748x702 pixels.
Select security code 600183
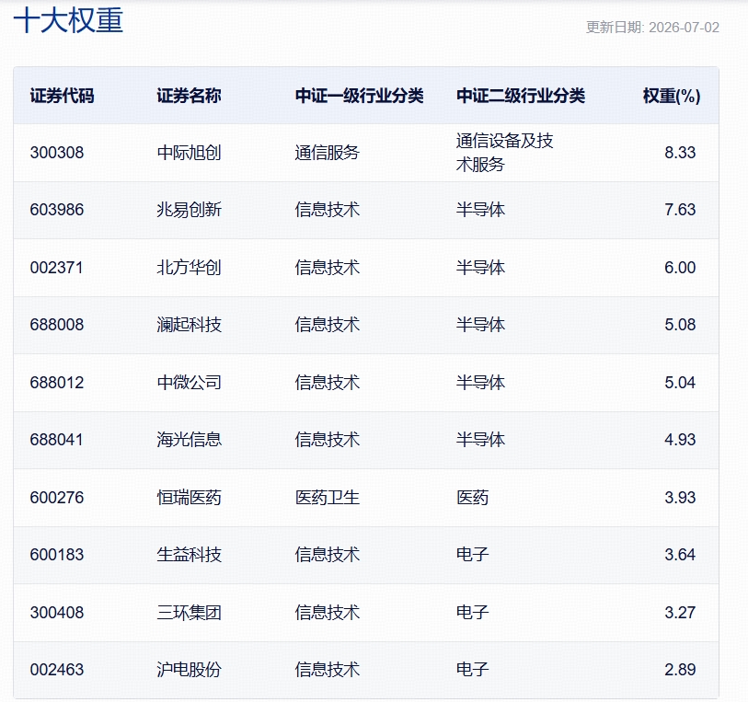[57, 555]
